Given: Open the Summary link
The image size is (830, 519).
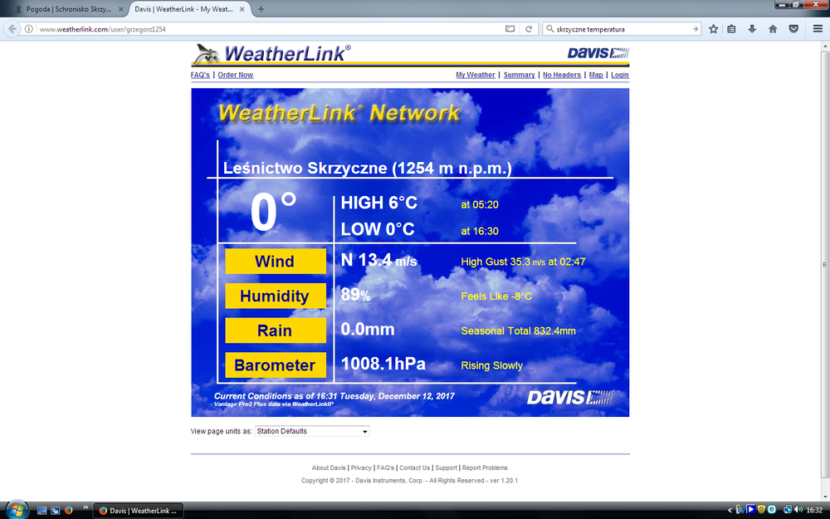Looking at the screenshot, I should tap(519, 75).
